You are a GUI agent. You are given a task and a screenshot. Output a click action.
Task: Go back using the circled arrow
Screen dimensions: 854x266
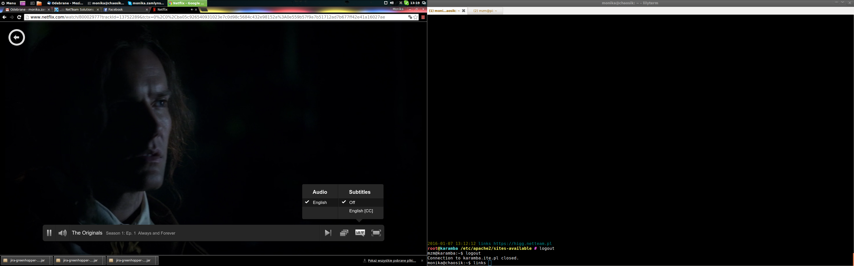[x=17, y=37]
